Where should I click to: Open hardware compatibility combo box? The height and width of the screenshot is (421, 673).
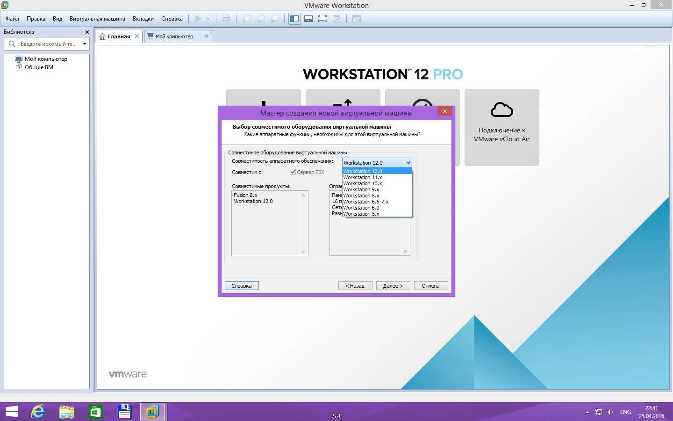pyautogui.click(x=377, y=163)
